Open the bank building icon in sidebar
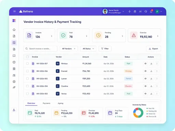175x131 pixels. pos(14,69)
